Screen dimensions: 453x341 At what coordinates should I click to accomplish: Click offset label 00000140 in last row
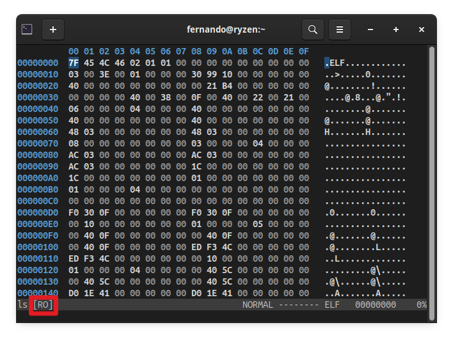pyautogui.click(x=38, y=293)
